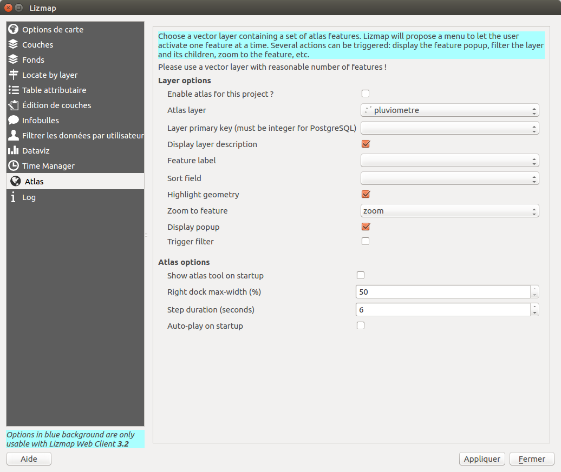The image size is (561, 472).
Task: Click the bar chart icon for Dataviz
Action: click(13, 150)
